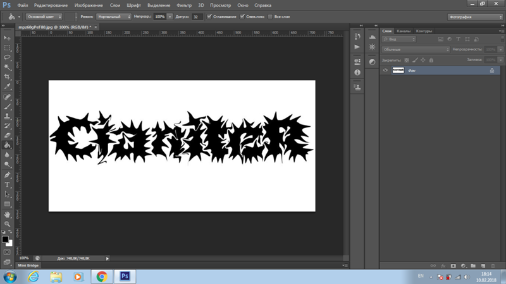The width and height of the screenshot is (506, 284).
Task: Select the Pen tool
Action: click(x=7, y=175)
